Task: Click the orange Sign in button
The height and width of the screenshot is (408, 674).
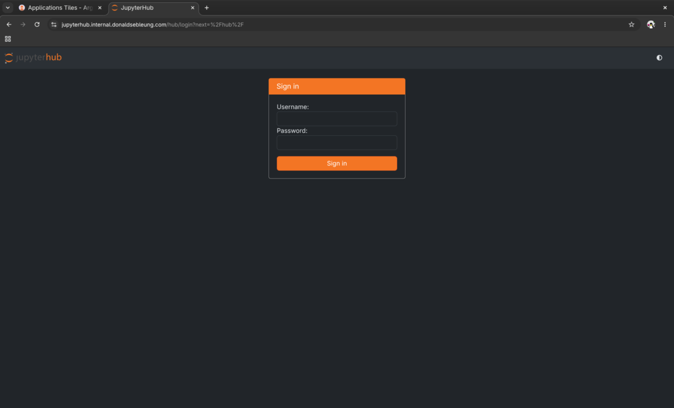Action: [x=336, y=163]
